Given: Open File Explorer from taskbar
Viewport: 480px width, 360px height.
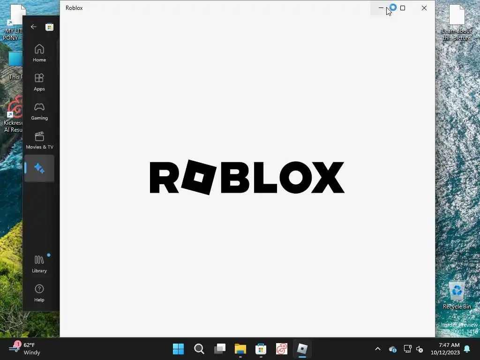Looking at the screenshot, I should point(240,349).
